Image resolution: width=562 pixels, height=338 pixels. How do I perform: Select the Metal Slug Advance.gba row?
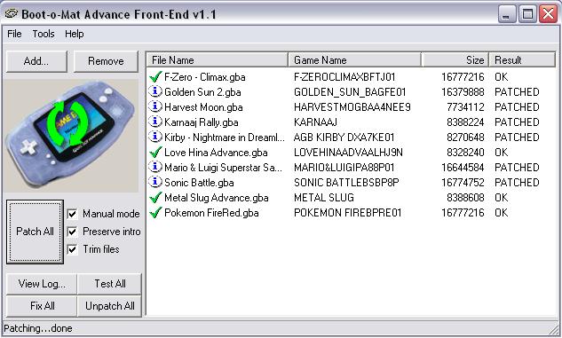click(x=351, y=198)
